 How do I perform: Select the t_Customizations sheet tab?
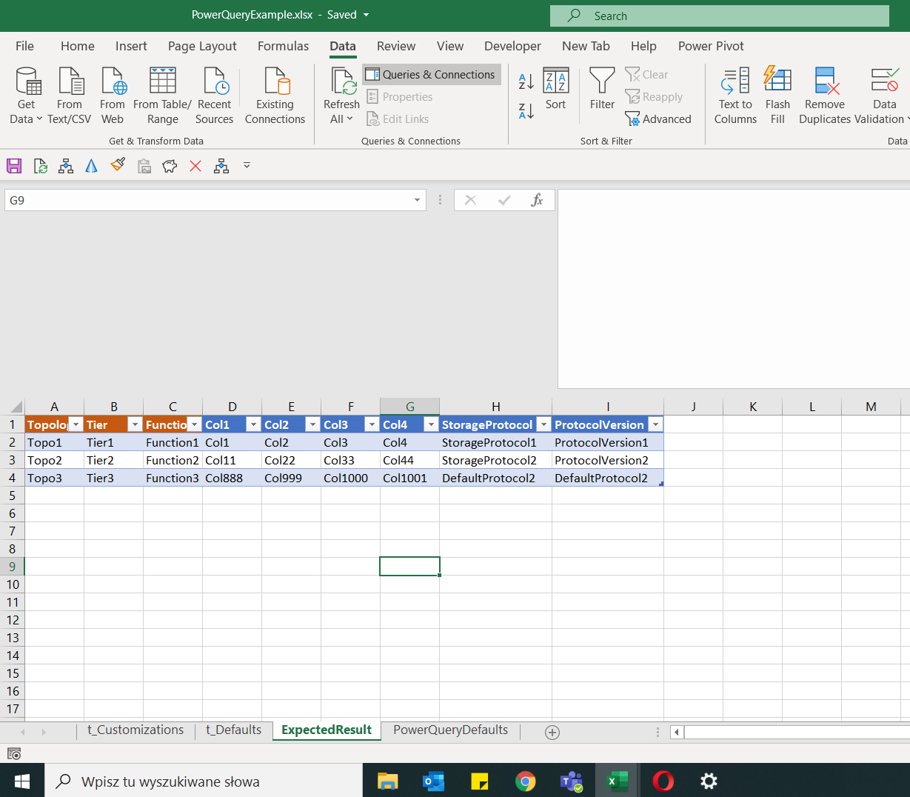(x=136, y=730)
